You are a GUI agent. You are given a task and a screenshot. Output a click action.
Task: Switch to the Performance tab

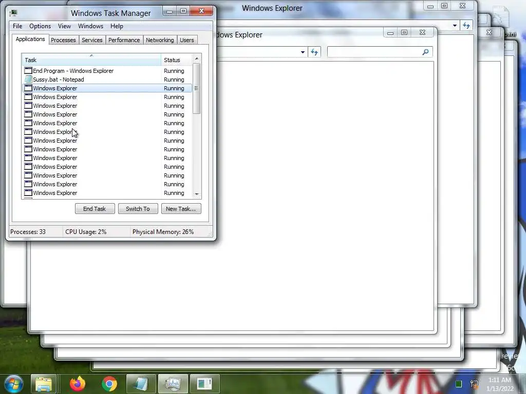tap(124, 40)
